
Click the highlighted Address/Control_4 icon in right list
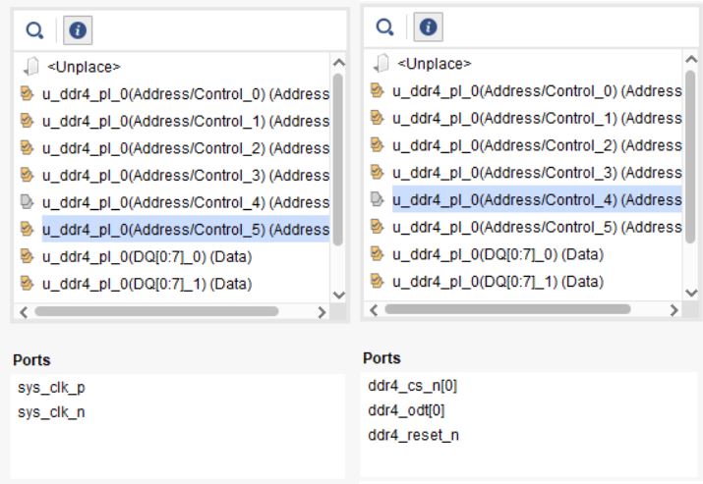(378, 200)
